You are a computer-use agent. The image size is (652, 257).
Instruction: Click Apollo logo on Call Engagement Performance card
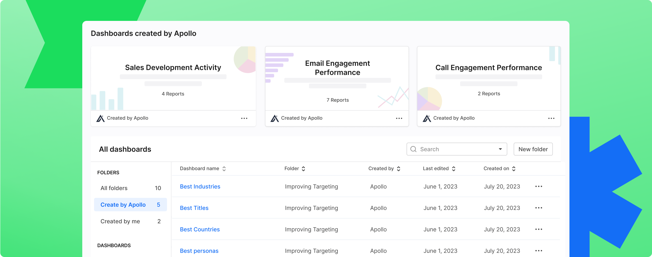(427, 118)
